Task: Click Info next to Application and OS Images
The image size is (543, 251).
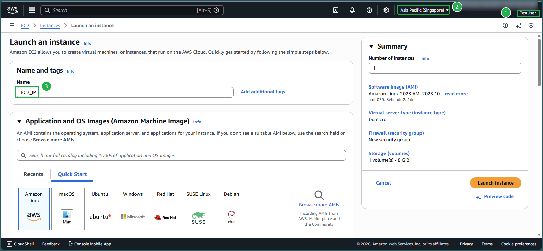Action: tap(197, 122)
